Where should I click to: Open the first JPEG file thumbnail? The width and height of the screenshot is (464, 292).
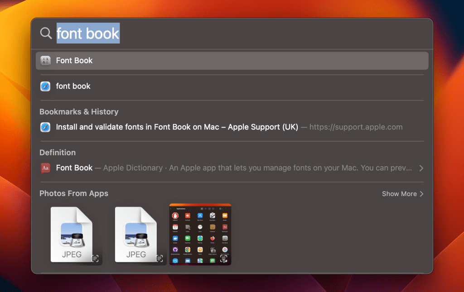(x=71, y=233)
